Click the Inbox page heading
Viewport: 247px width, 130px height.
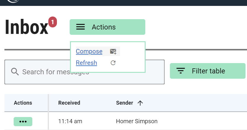pyautogui.click(x=26, y=27)
